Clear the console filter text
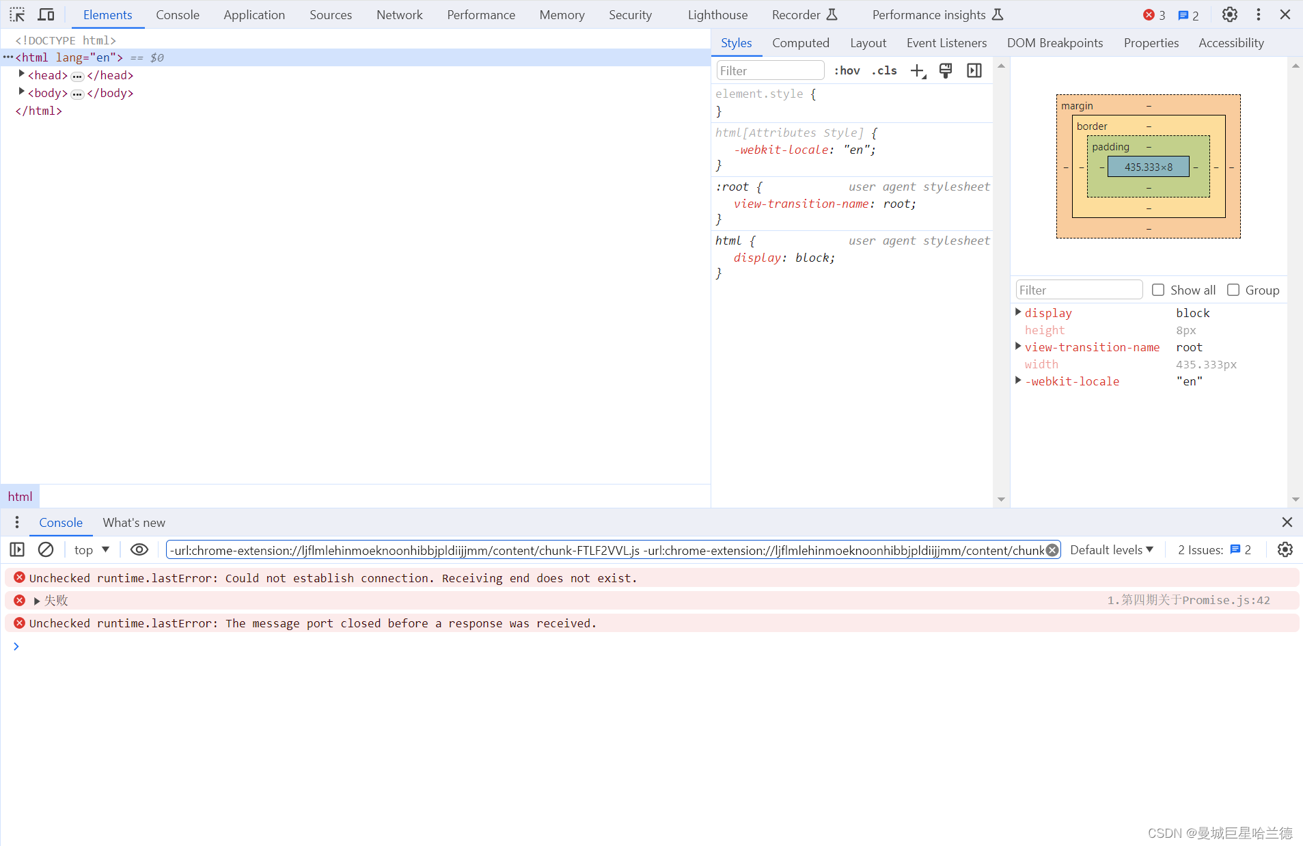Viewport: 1303px width, 846px height. (1053, 550)
